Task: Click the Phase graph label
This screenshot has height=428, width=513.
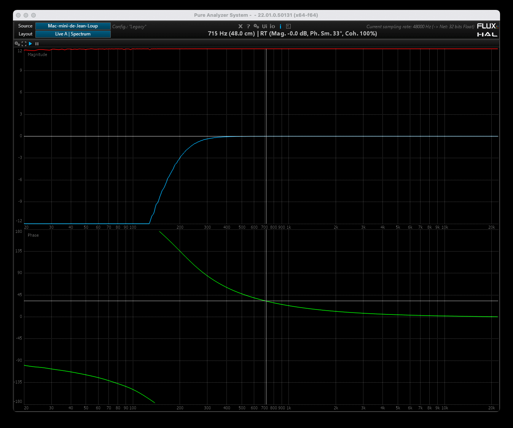Action: (33, 236)
